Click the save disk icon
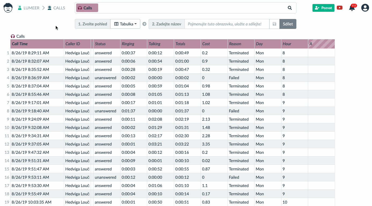The image size is (372, 206). click(x=274, y=24)
